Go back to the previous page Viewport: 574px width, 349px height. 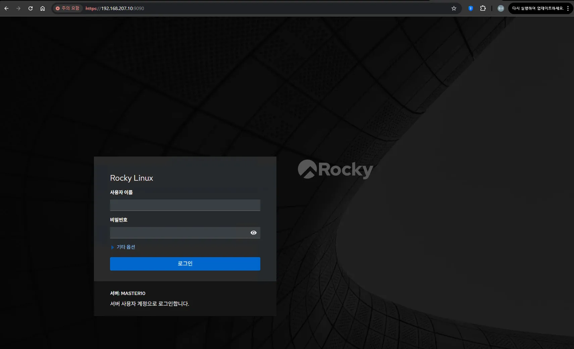click(6, 8)
